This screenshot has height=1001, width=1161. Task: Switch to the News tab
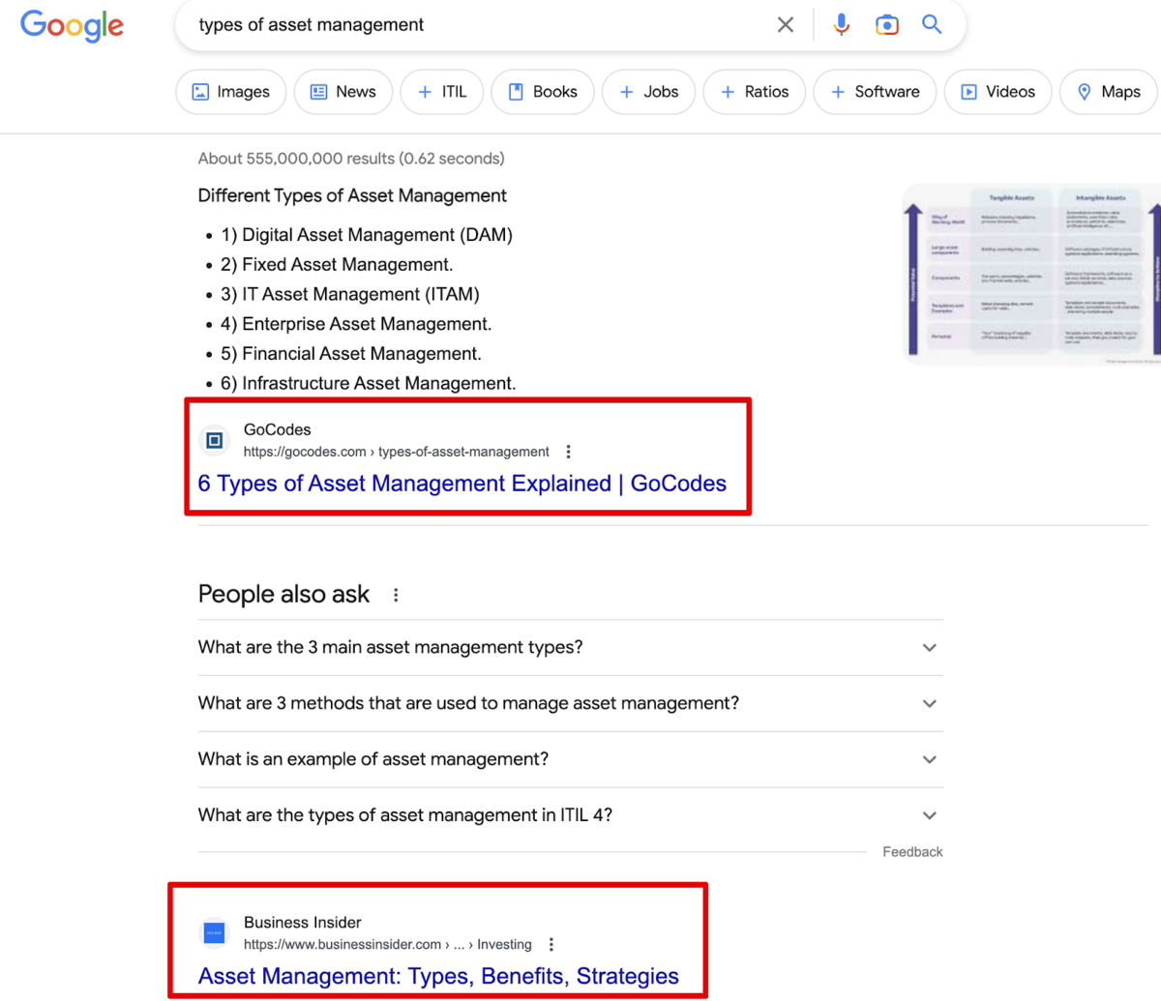342,92
